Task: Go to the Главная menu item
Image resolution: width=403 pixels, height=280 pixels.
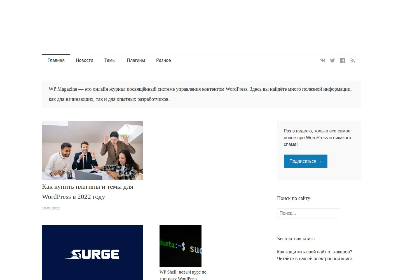Action: click(56, 60)
